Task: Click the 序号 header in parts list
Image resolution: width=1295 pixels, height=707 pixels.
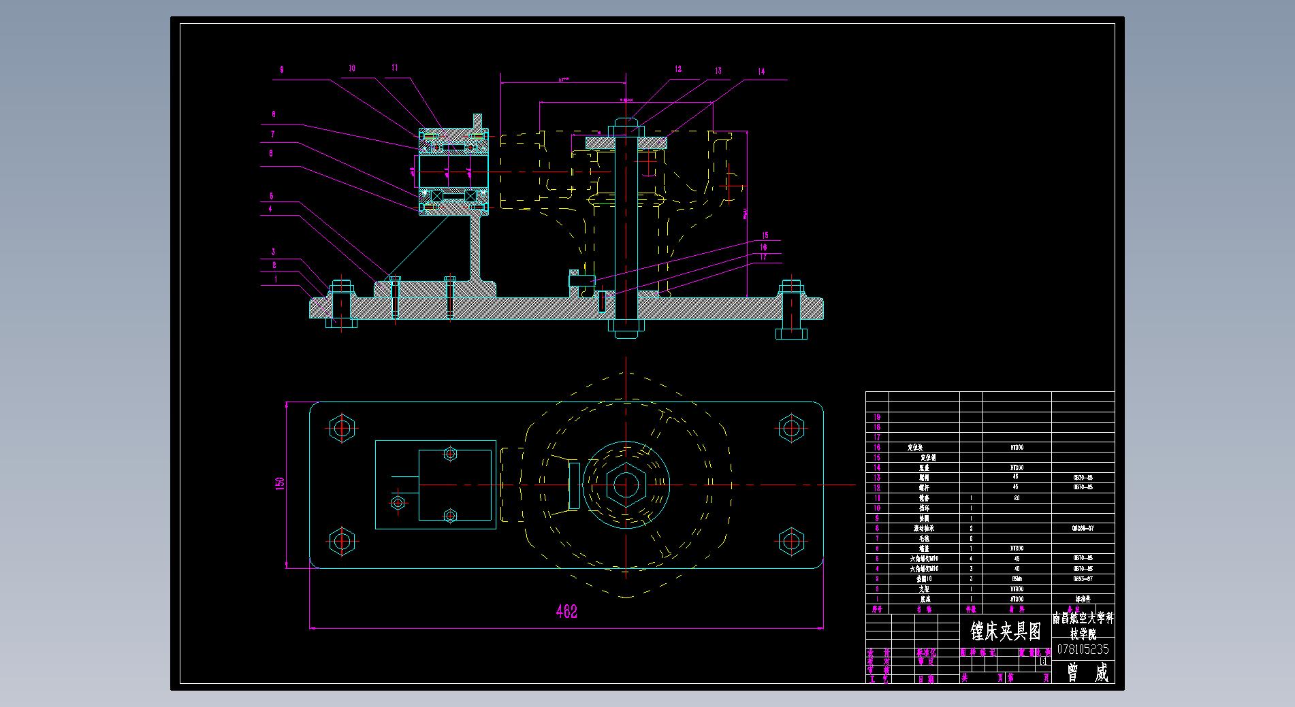Action: 877,610
